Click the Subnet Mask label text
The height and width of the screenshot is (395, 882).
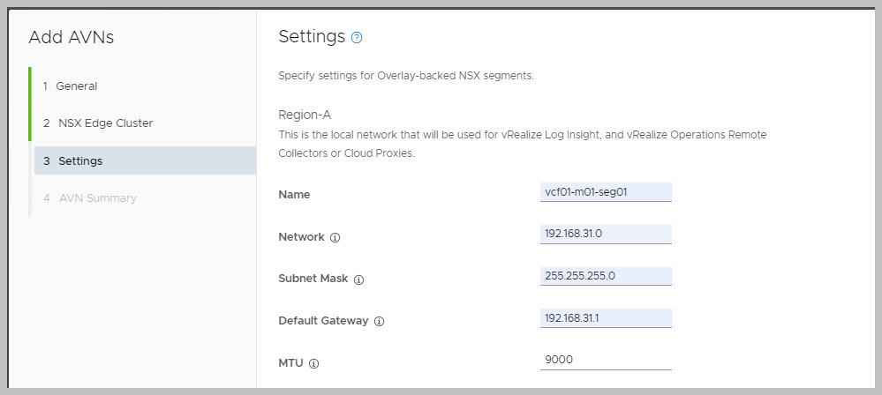pyautogui.click(x=313, y=279)
